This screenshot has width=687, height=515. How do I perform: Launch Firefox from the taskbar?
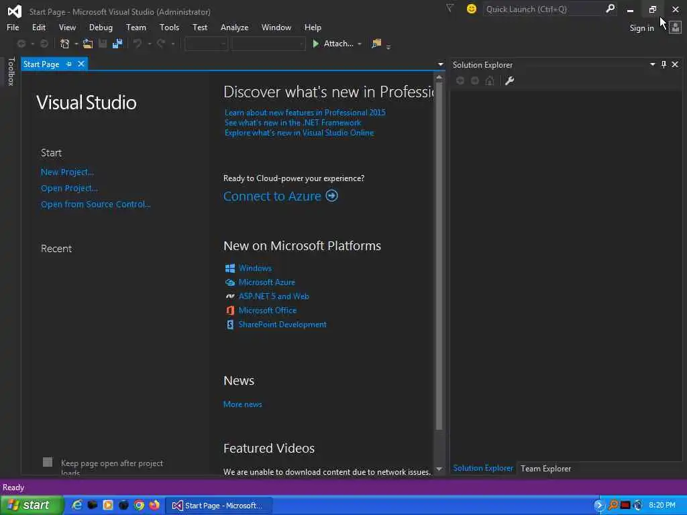pos(154,505)
